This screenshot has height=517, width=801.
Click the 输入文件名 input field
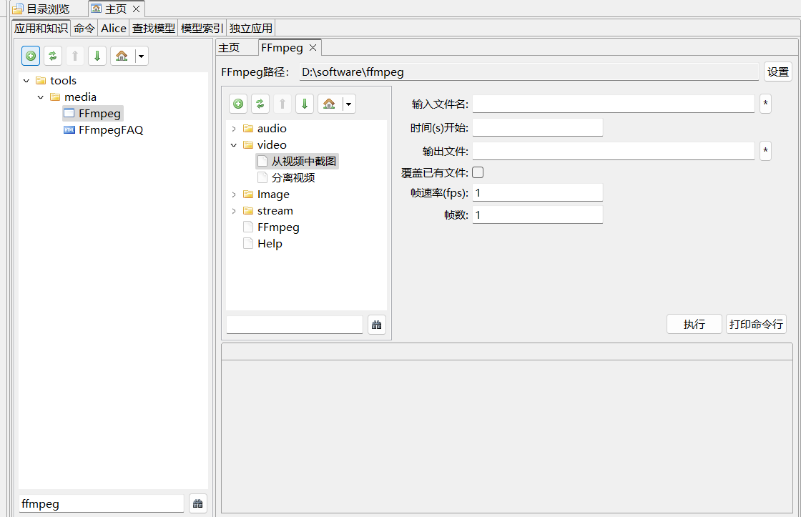pos(614,104)
